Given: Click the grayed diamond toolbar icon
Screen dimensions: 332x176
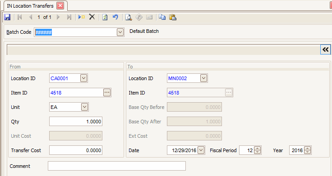Looking at the screenshot, I should (139, 17).
